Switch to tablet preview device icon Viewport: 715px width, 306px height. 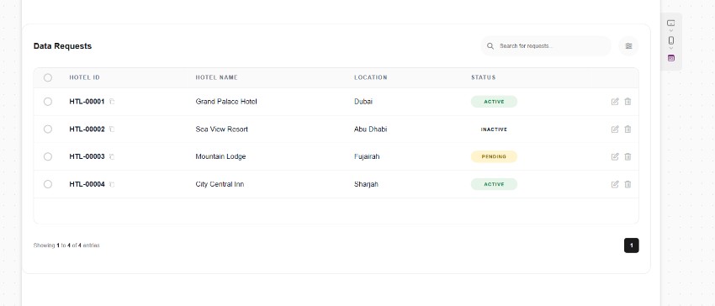pos(670,23)
